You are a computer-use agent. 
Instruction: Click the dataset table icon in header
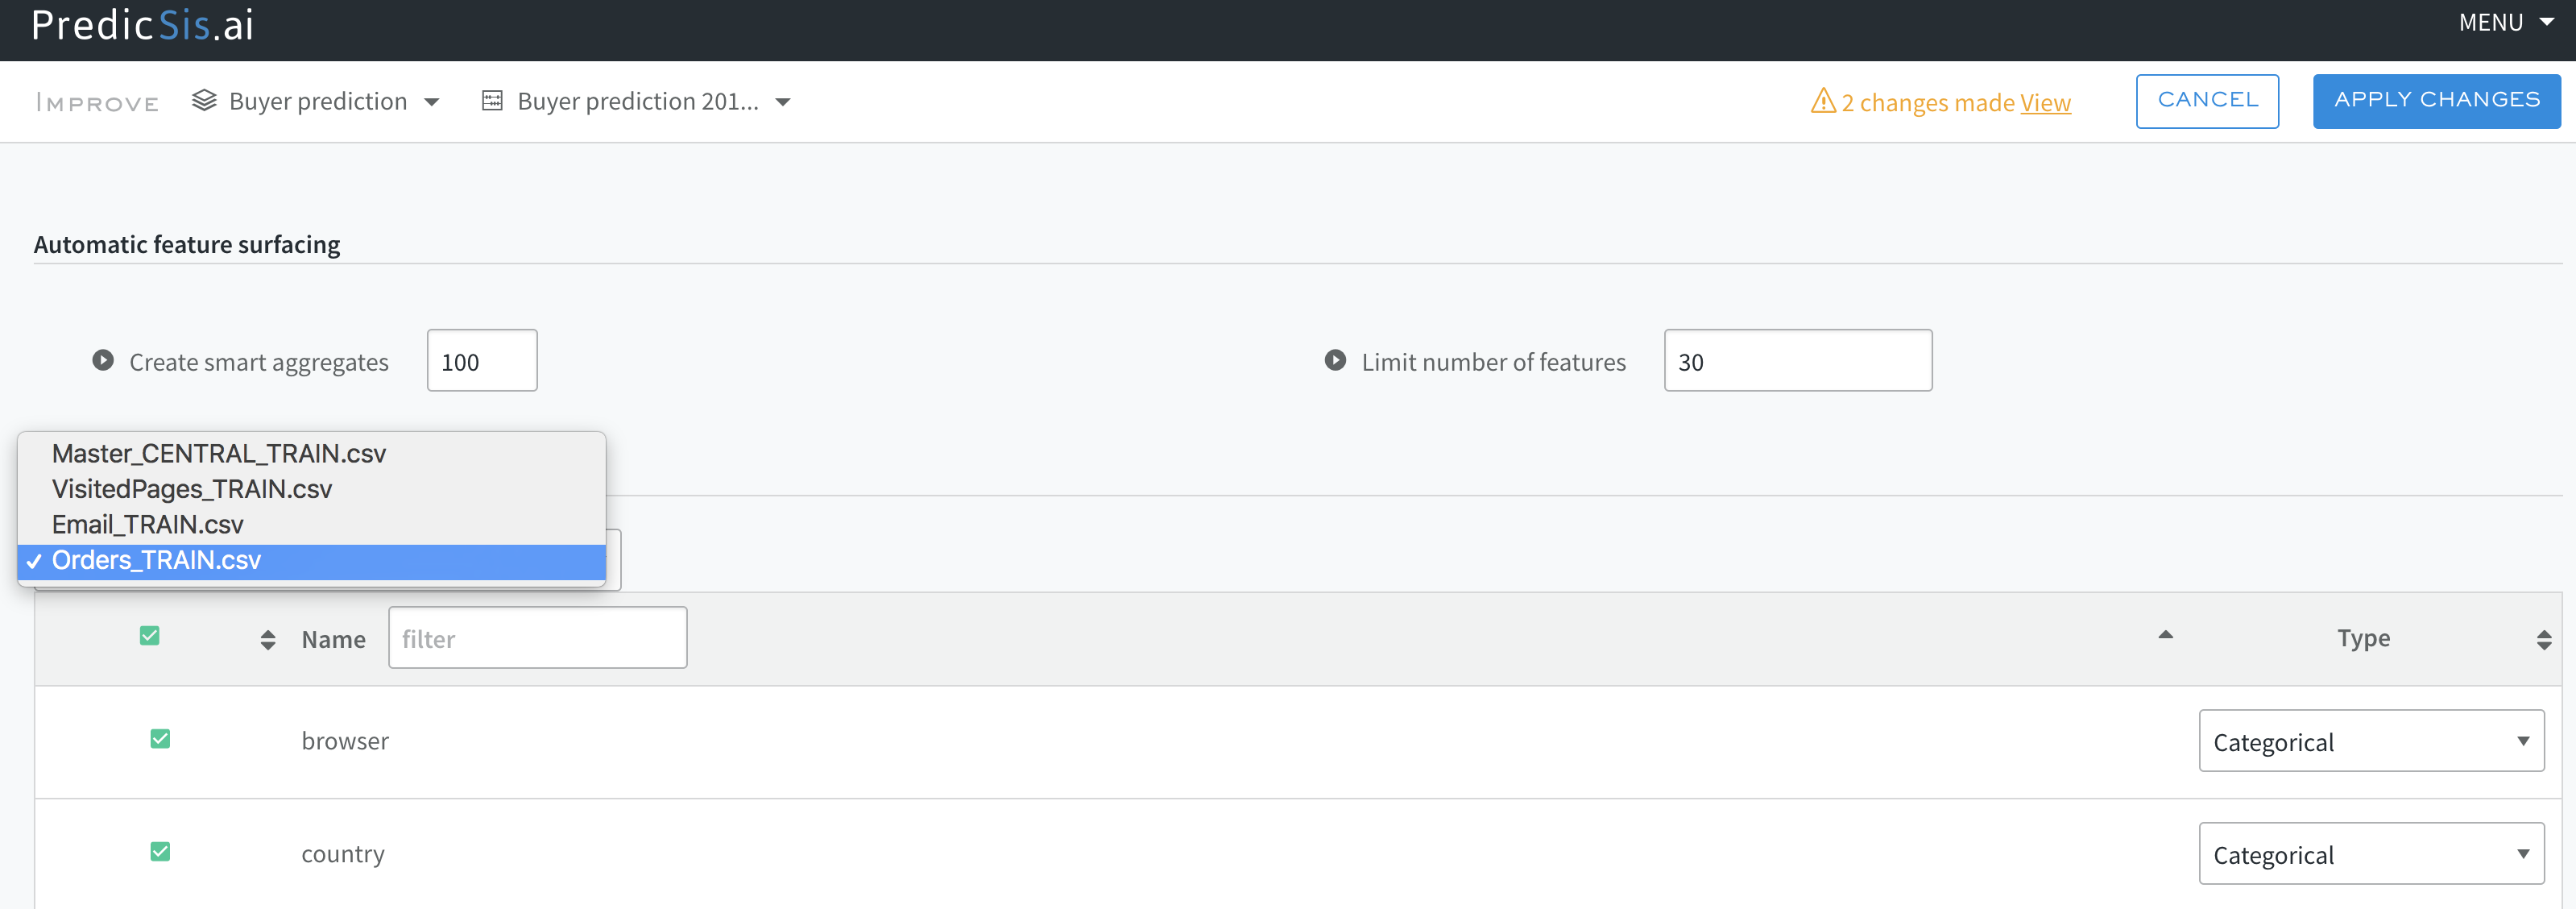[492, 101]
